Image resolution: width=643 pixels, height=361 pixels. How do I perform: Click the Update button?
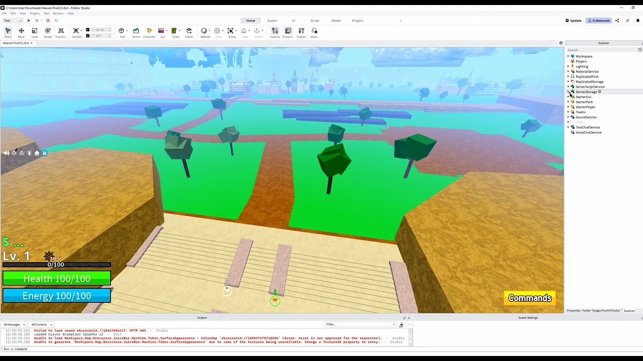(x=573, y=21)
